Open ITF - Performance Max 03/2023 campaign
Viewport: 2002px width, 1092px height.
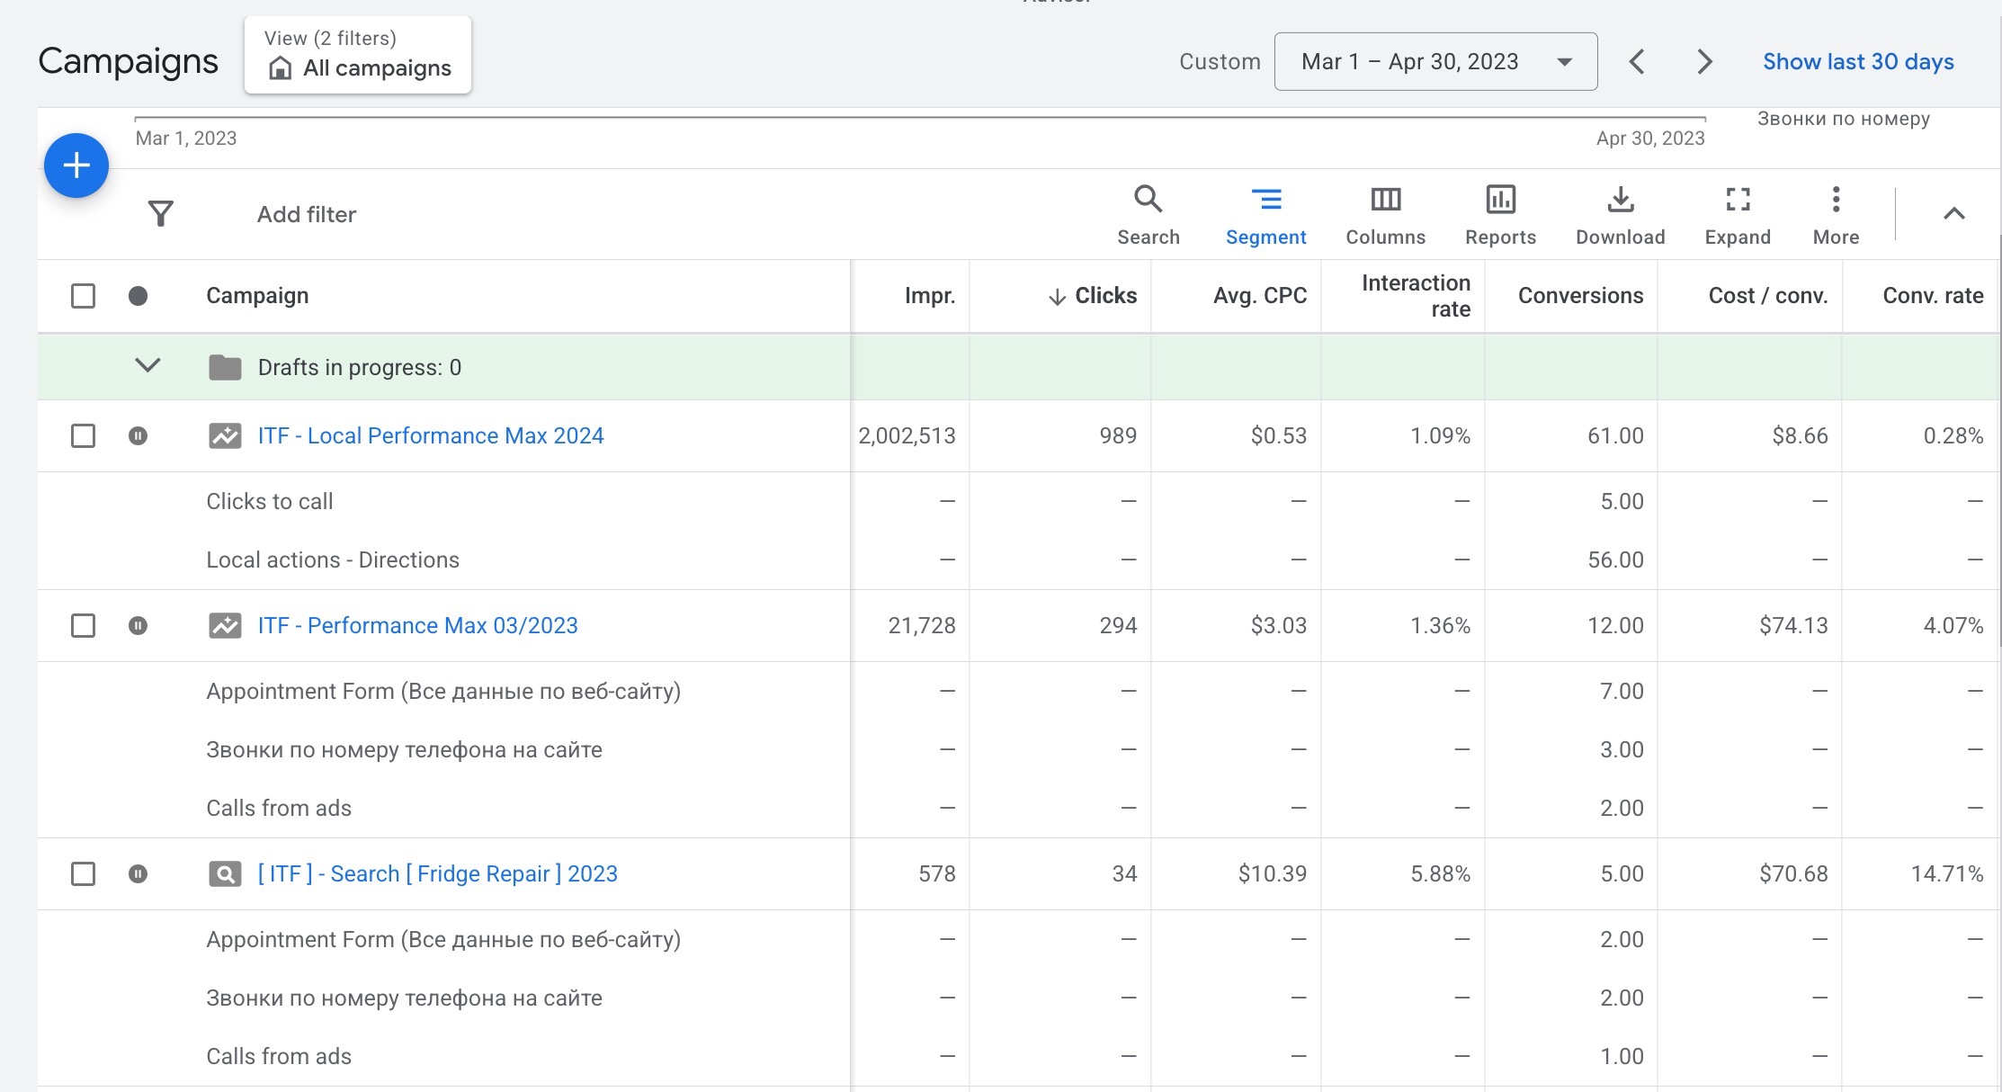(x=417, y=626)
